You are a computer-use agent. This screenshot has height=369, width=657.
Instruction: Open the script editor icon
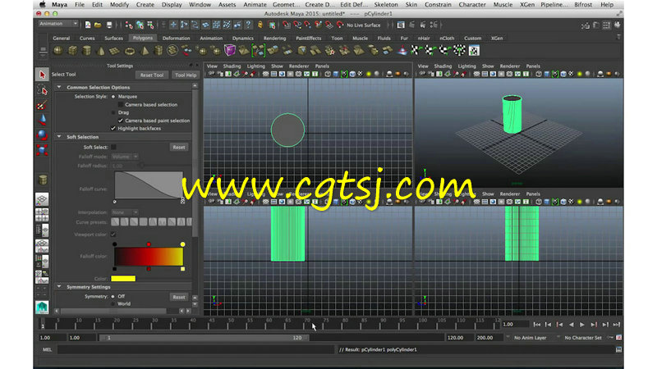coord(619,350)
